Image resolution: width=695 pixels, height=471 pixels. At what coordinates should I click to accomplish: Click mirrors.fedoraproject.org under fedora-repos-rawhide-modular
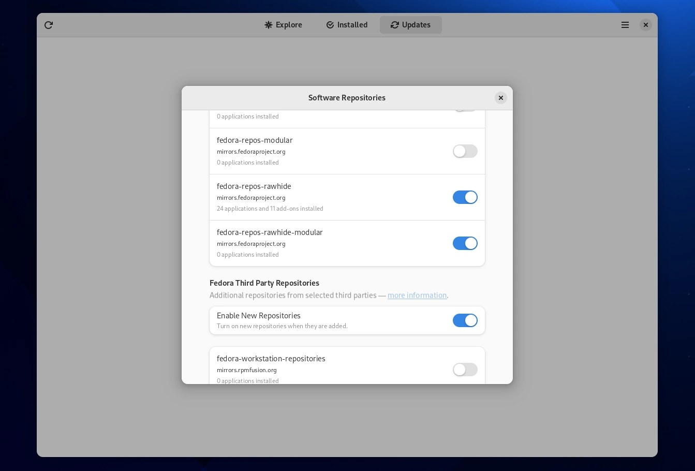(251, 244)
